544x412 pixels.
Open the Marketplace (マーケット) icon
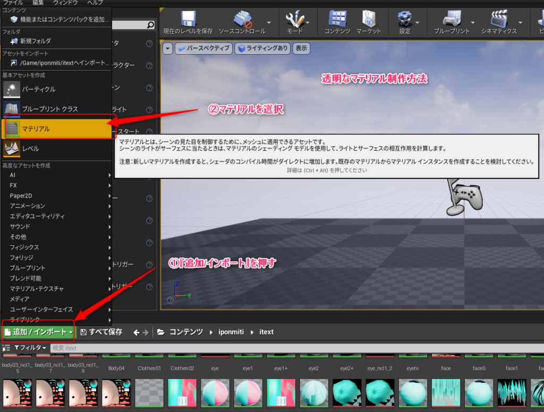point(369,20)
